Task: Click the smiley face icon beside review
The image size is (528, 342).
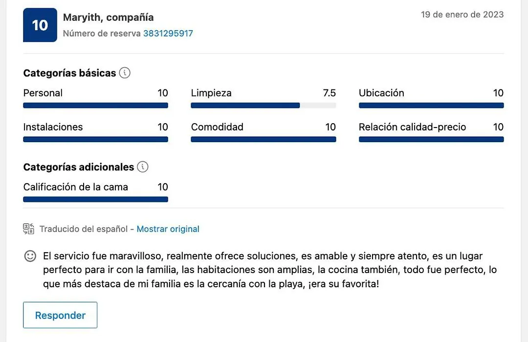Action: [30, 256]
